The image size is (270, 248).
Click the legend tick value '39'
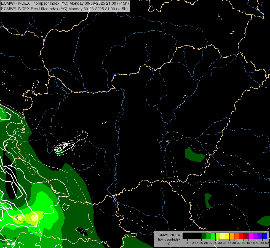coord(244,243)
